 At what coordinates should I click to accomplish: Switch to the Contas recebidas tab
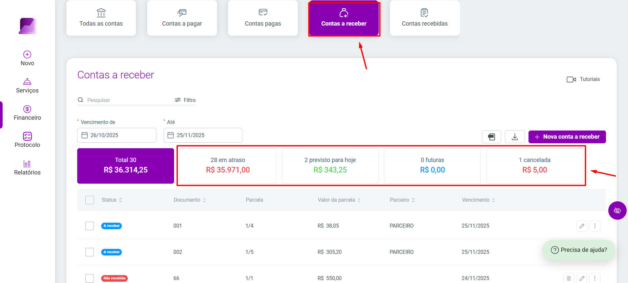pos(425,18)
